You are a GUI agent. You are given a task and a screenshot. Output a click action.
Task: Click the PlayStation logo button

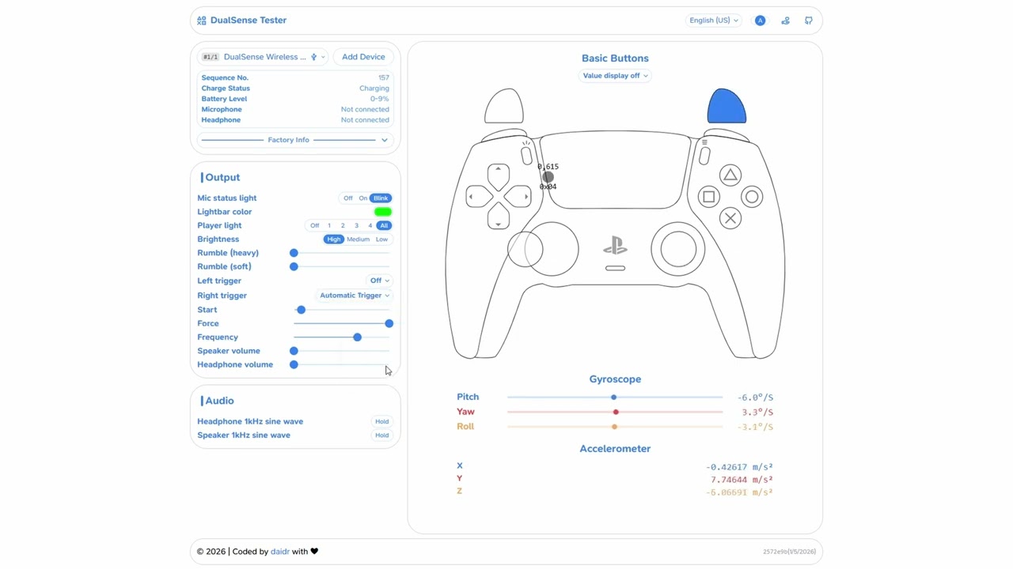point(615,247)
